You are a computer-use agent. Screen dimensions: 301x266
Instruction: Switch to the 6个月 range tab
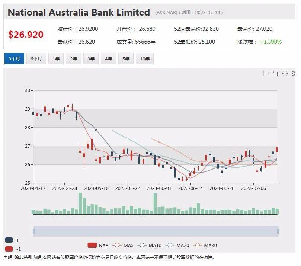pyautogui.click(x=36, y=59)
